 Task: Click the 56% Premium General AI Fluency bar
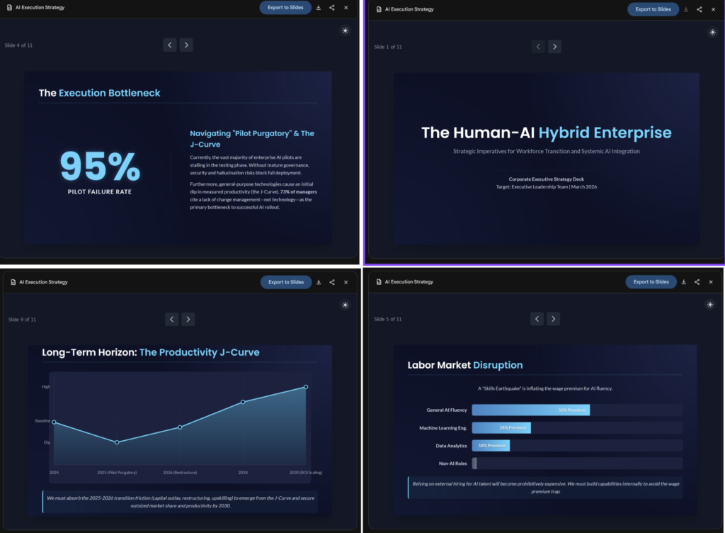tap(531, 410)
